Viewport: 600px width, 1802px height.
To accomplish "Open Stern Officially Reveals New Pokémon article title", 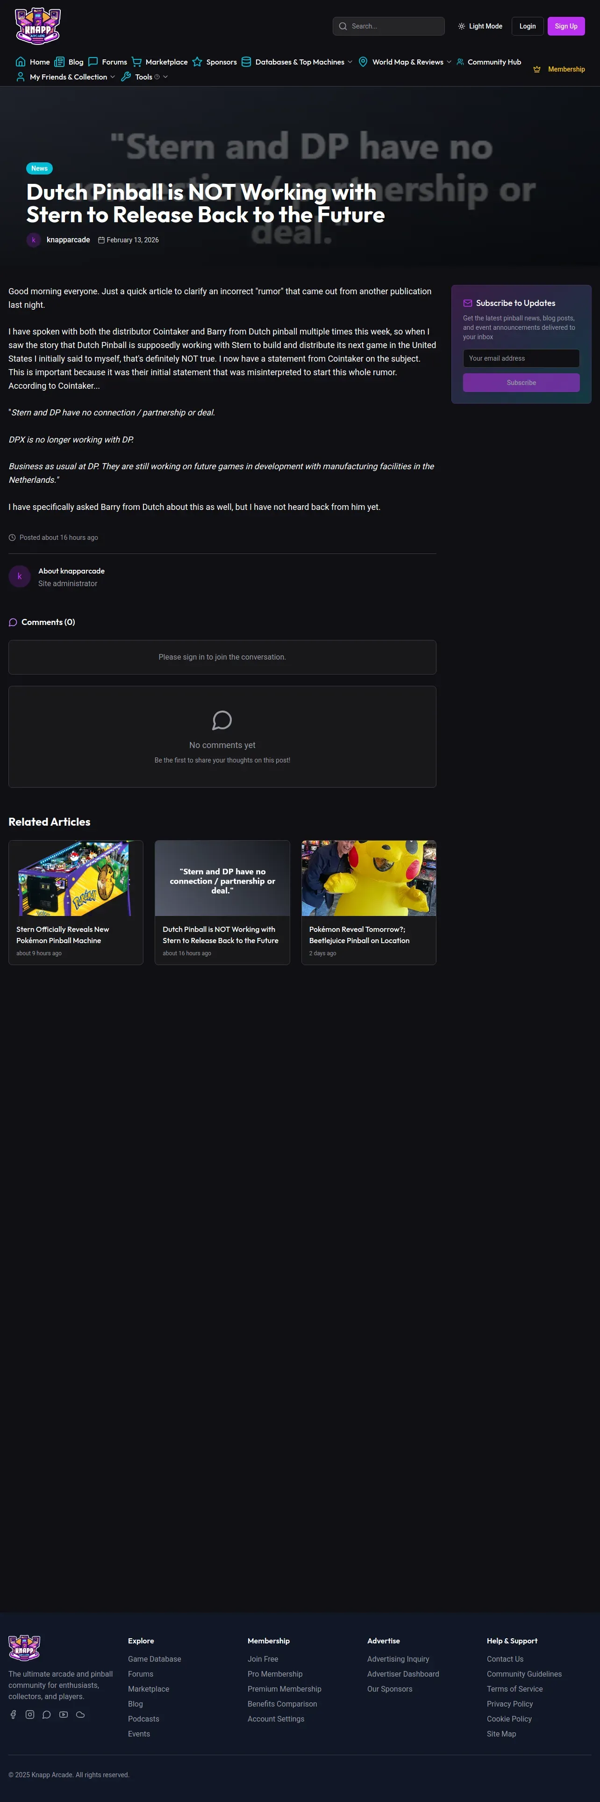I will coord(63,935).
